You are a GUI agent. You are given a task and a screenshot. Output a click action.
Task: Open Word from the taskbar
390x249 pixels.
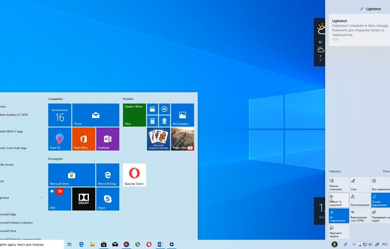click(x=160, y=245)
